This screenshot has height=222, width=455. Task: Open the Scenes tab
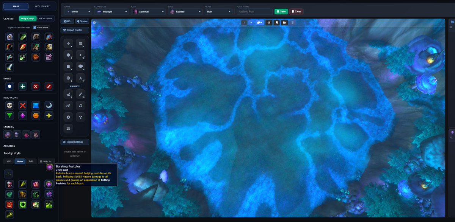(82, 21)
